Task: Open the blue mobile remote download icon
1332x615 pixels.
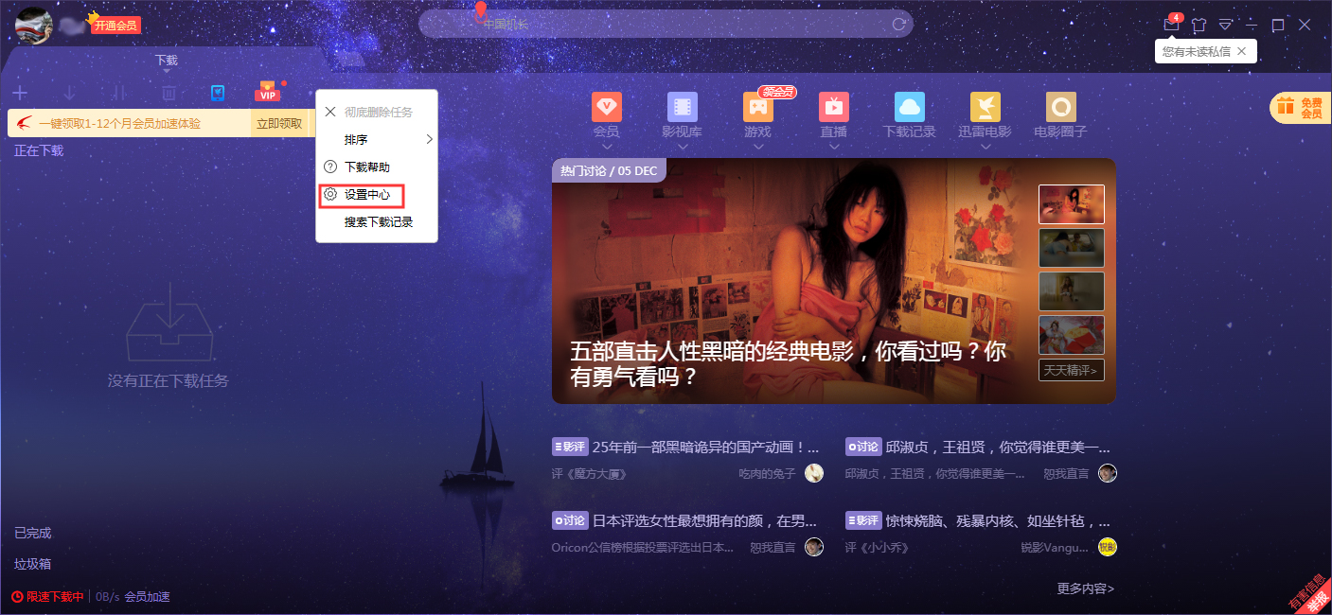Action: click(219, 92)
